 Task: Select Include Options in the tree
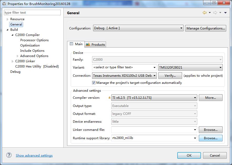pyautogui.click(x=32, y=51)
